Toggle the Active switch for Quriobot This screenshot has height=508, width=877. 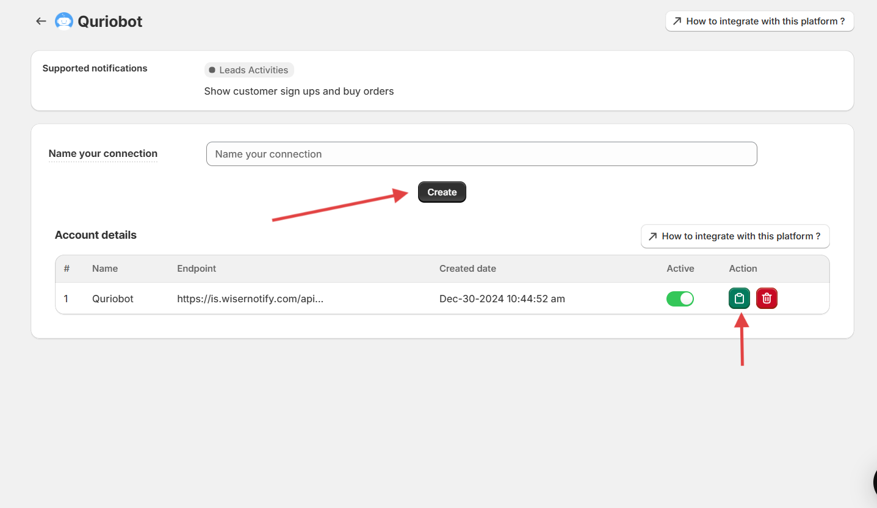tap(680, 299)
